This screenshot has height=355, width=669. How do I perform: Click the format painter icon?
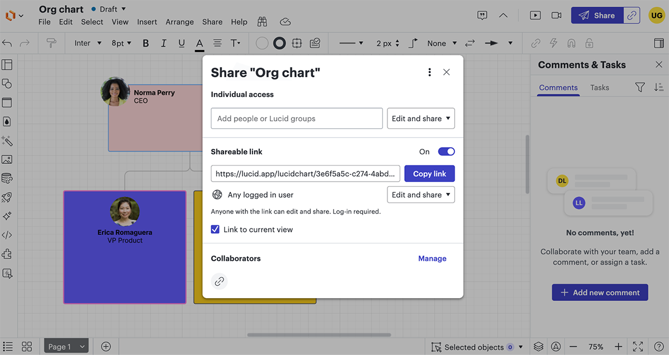click(51, 43)
